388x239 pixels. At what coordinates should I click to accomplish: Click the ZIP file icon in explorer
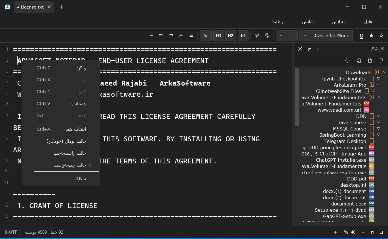371,166
